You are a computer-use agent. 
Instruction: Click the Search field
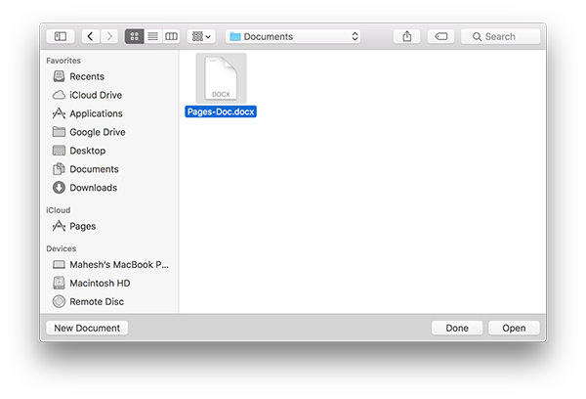(x=501, y=36)
